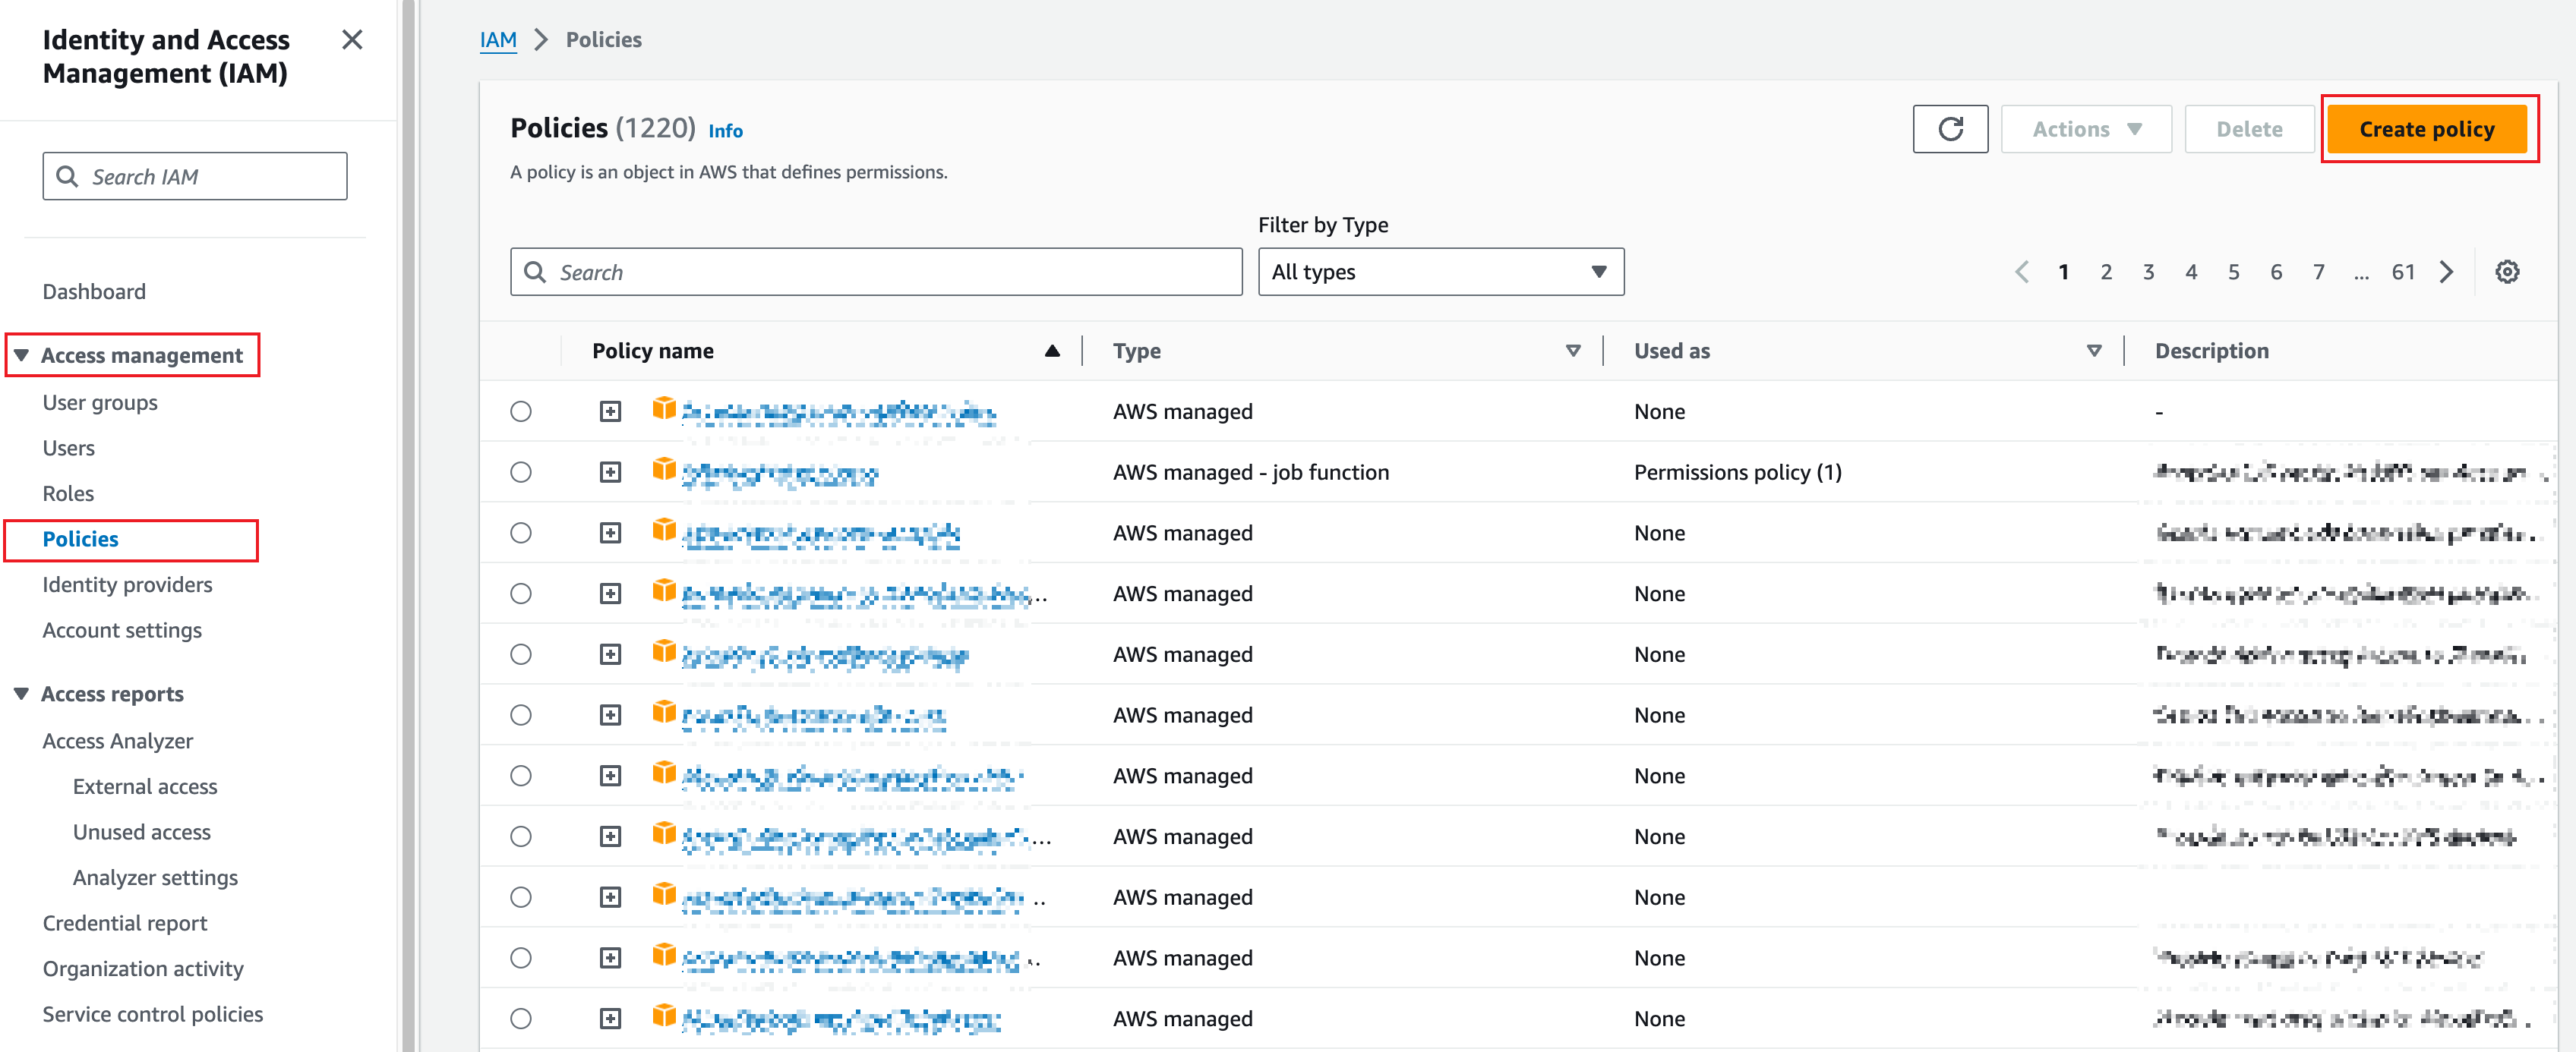Go to page 7 of policies
This screenshot has width=2576, height=1052.
pos(2318,272)
